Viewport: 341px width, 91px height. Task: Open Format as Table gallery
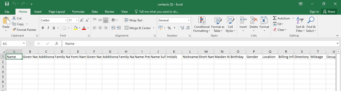pos(218,24)
